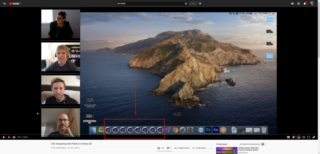
Task: Skip to next video
Action: tap(9, 137)
